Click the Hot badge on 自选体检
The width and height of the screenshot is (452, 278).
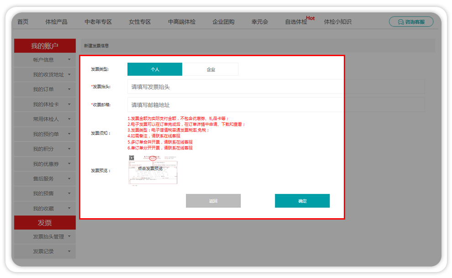click(310, 18)
